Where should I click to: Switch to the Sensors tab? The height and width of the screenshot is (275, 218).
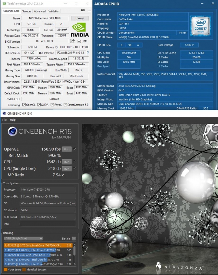coord(27,11)
